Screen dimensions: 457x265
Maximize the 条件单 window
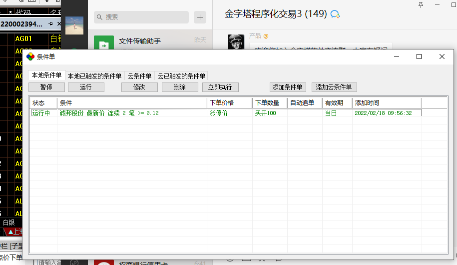tap(419, 56)
